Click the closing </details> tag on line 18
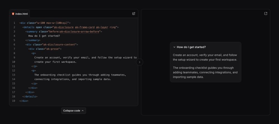279x124 pixels. click(30, 97)
